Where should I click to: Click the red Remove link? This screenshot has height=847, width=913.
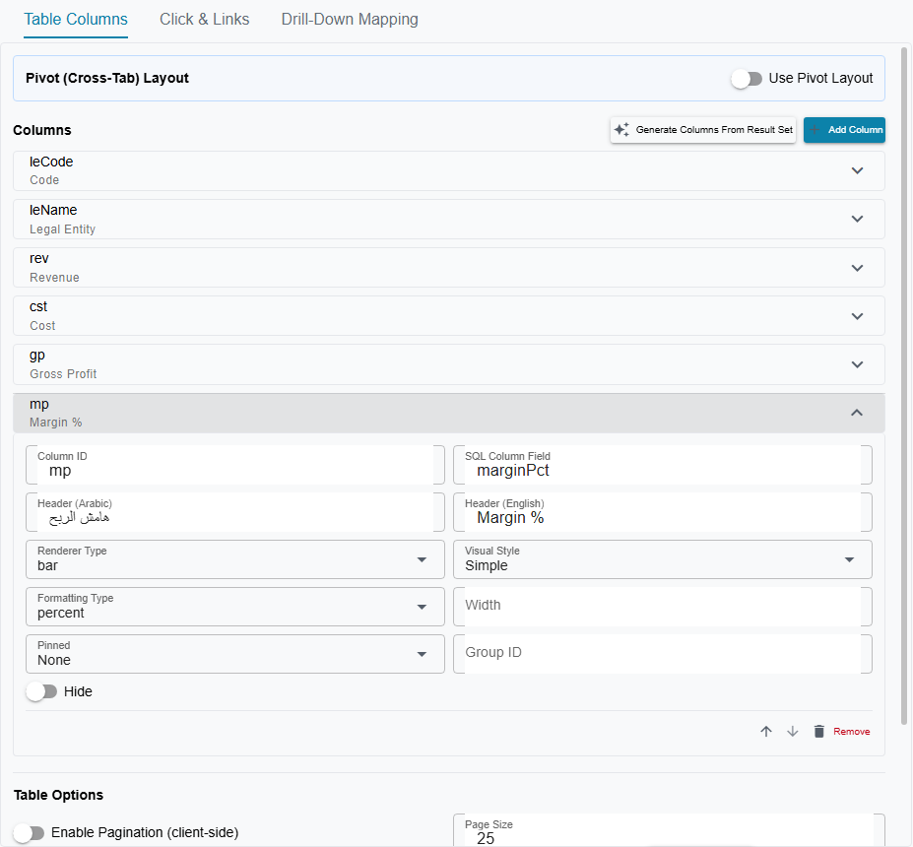pyautogui.click(x=851, y=731)
